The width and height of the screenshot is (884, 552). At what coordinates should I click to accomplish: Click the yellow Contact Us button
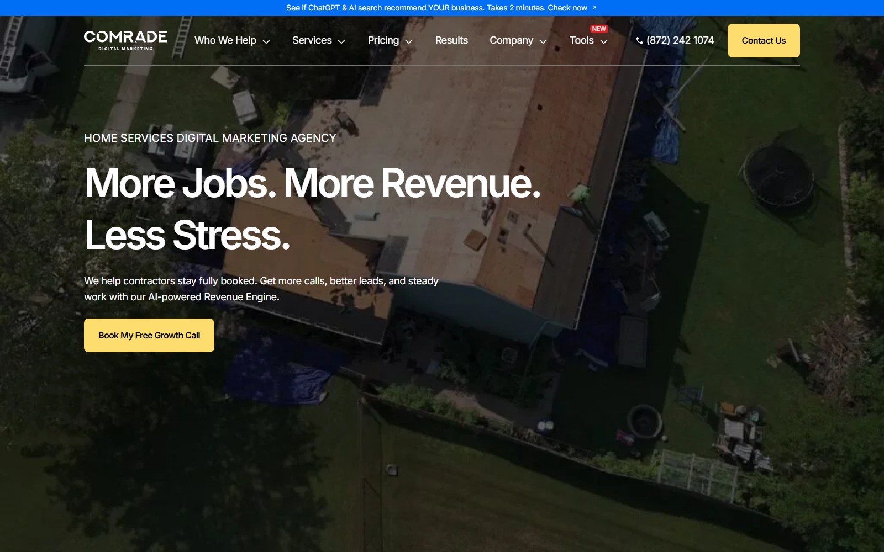(764, 40)
